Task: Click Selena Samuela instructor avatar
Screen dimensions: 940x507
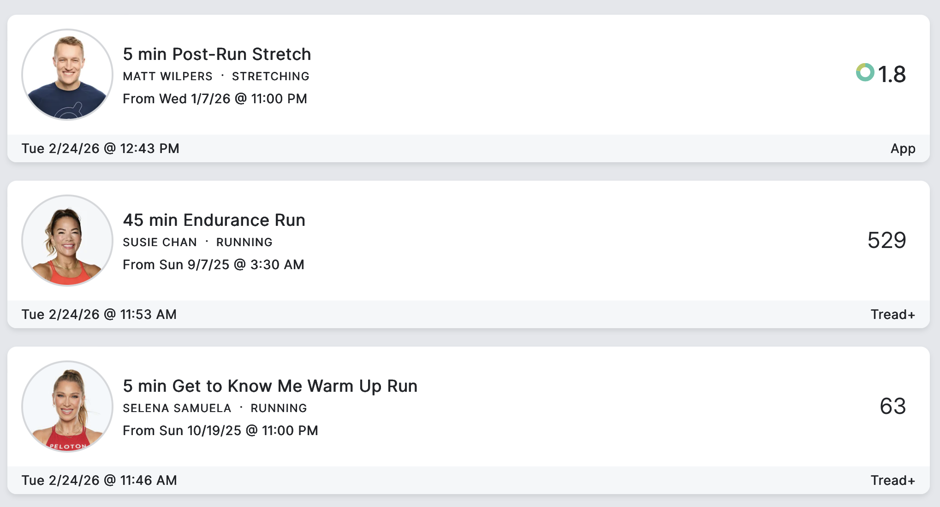Action: pos(67,407)
